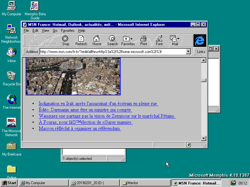Click the aerial city photo thumbnail

point(73,76)
